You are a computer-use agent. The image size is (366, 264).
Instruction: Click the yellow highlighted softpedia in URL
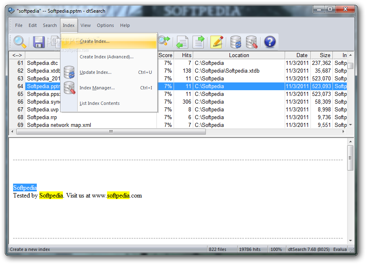coord(118,195)
